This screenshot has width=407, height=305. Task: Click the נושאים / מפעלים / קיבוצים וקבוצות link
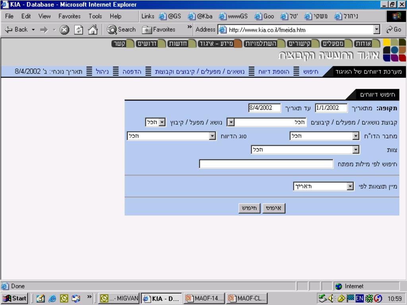[200, 71]
